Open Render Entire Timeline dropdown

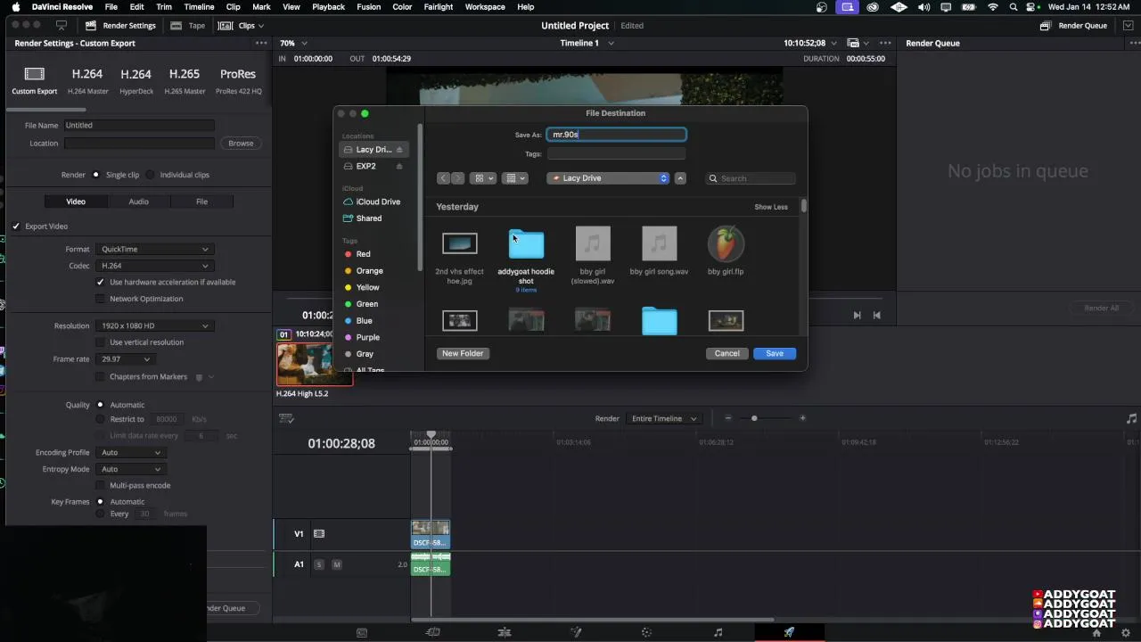(x=664, y=419)
